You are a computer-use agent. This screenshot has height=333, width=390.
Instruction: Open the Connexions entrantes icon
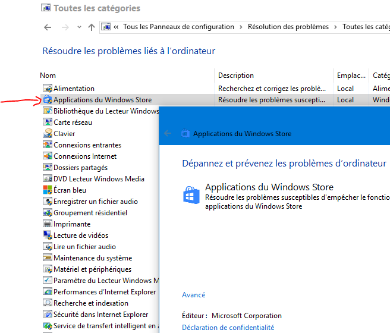point(48,144)
